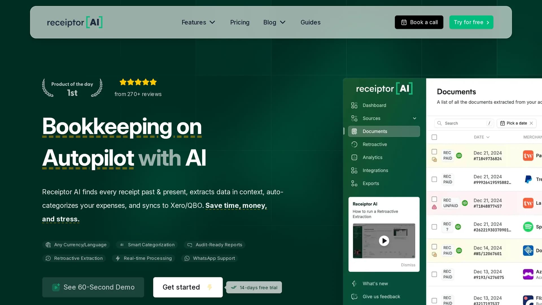Click the Spotify merchant logo
The image size is (542, 305).
(x=528, y=227)
